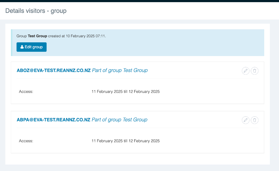Click "Part of group Test Group" beside ABOZ
The height and width of the screenshot is (171, 279).
[x=120, y=70]
